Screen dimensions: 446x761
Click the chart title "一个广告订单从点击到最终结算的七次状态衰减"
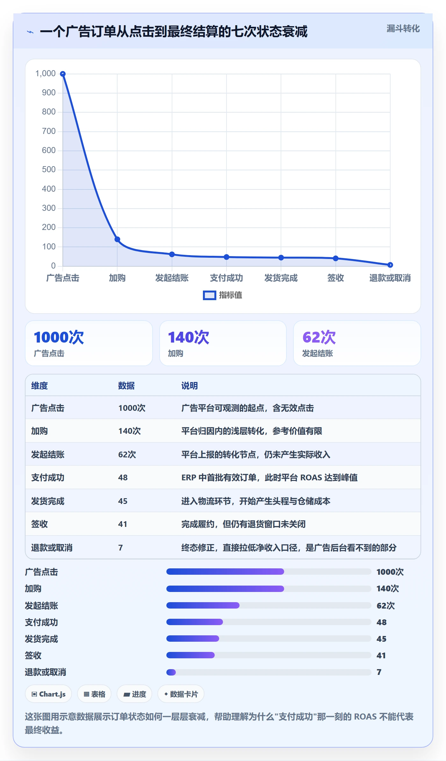(x=174, y=32)
